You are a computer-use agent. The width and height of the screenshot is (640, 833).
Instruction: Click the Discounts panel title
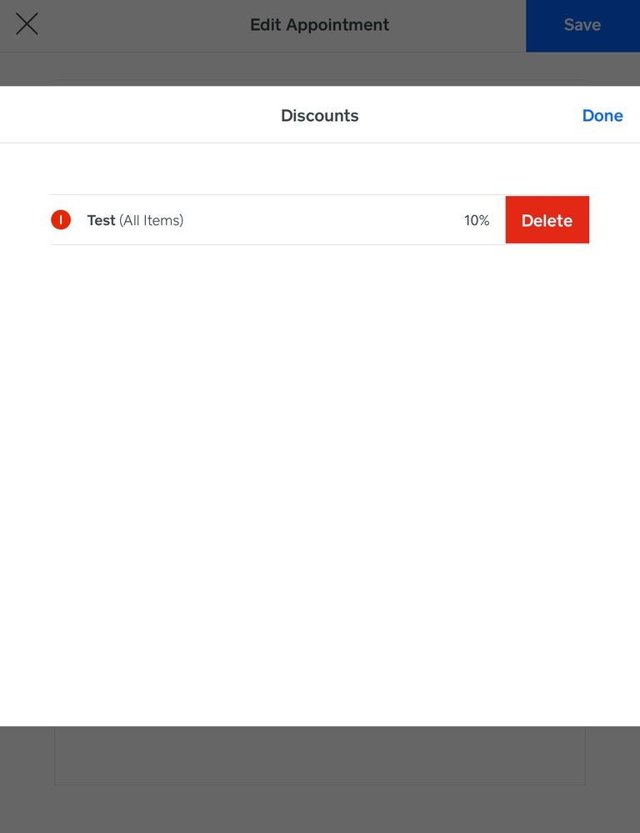tap(319, 116)
